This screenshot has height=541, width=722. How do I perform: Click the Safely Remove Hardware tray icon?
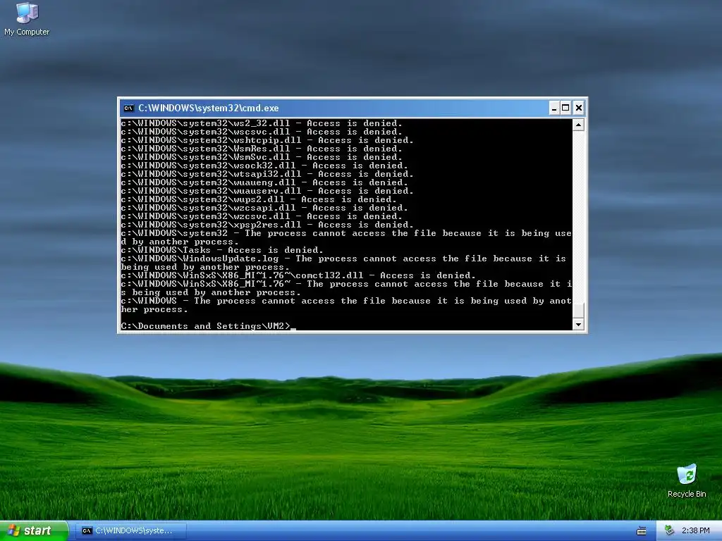click(x=669, y=530)
